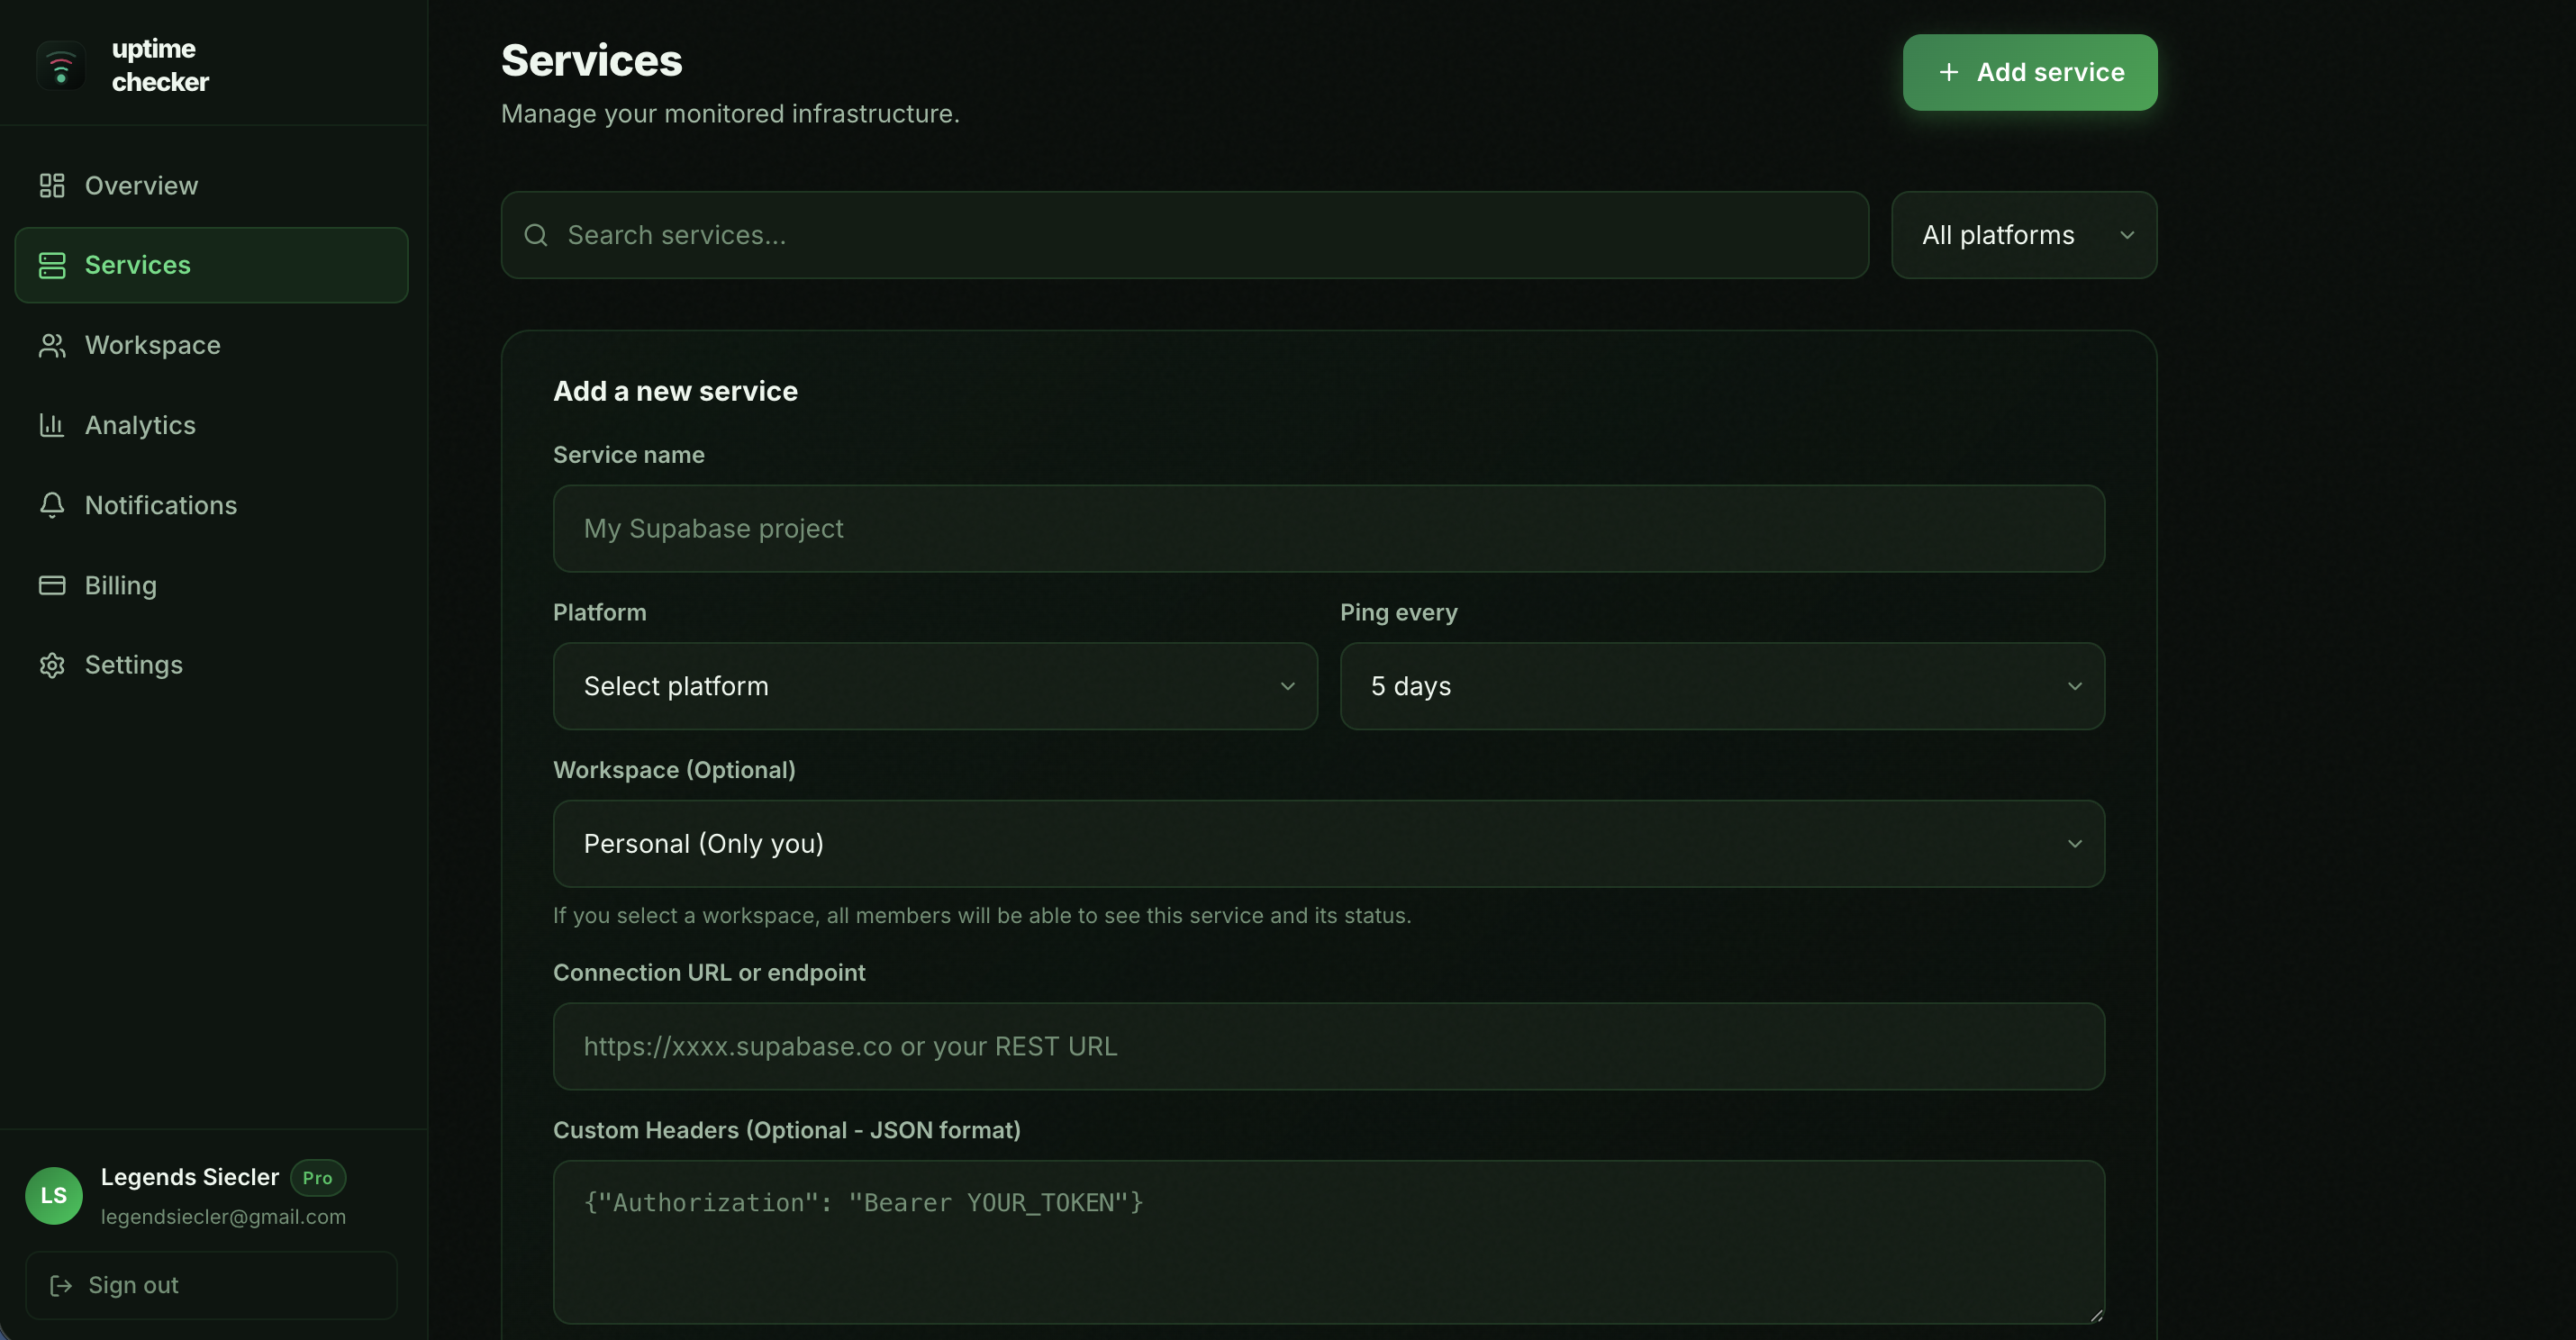2576x1340 pixels.
Task: Click the Platform label
Action: [x=600, y=613]
